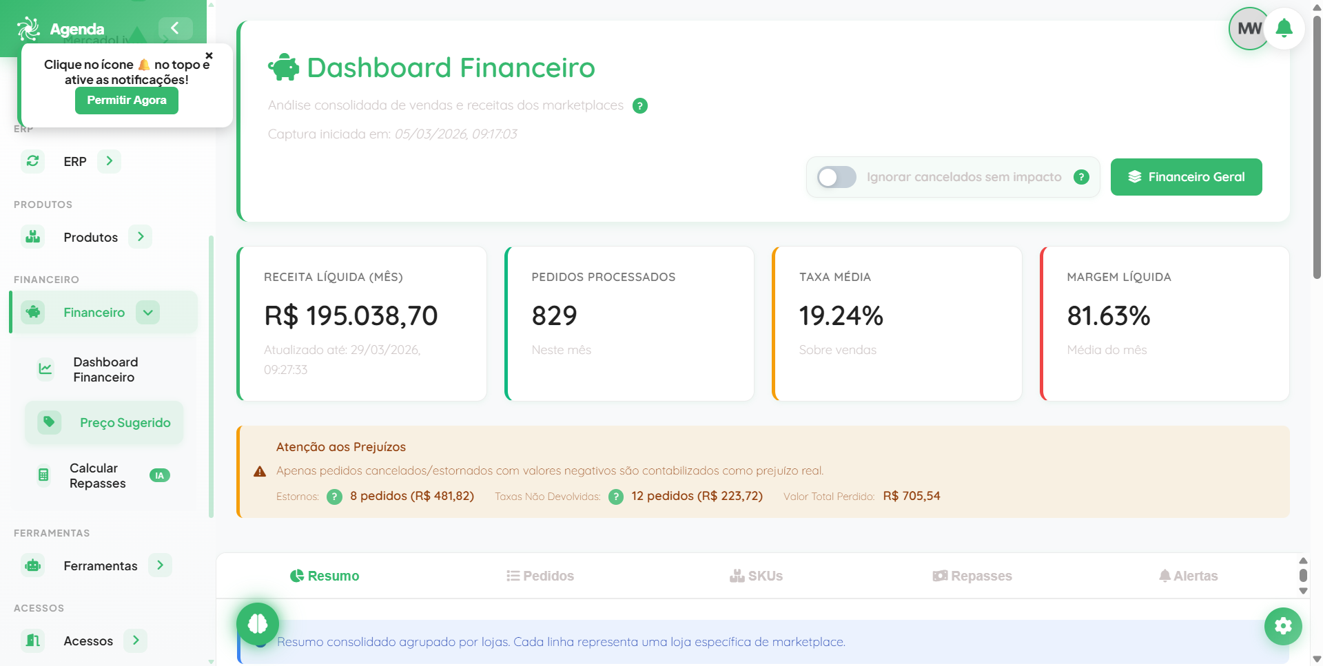Expand the ERP menu chevron

coord(109,161)
